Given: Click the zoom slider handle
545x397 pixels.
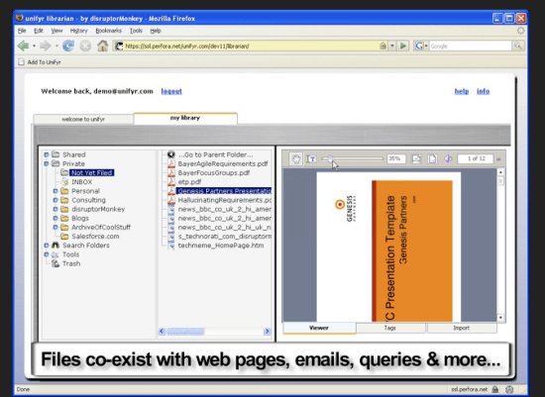Looking at the screenshot, I should [x=330, y=158].
